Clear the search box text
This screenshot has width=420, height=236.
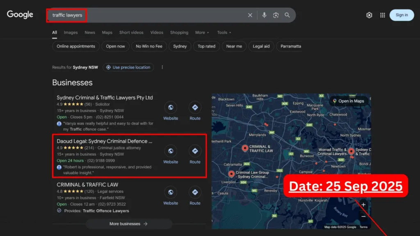coord(250,15)
